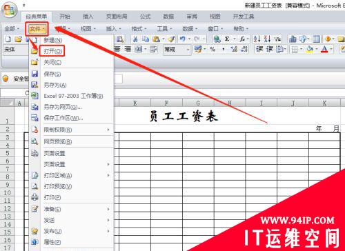
Task: Open the fill color dropdown arrow
Action: (x=317, y=49)
